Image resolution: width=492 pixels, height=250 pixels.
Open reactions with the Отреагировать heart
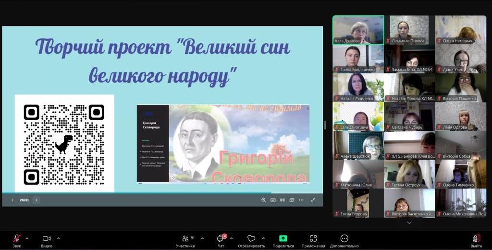(x=251, y=241)
